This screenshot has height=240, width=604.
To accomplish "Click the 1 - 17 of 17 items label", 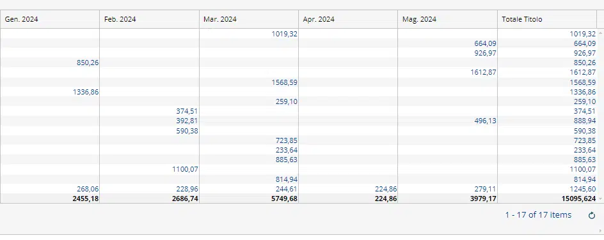I will pyautogui.click(x=538, y=215).
